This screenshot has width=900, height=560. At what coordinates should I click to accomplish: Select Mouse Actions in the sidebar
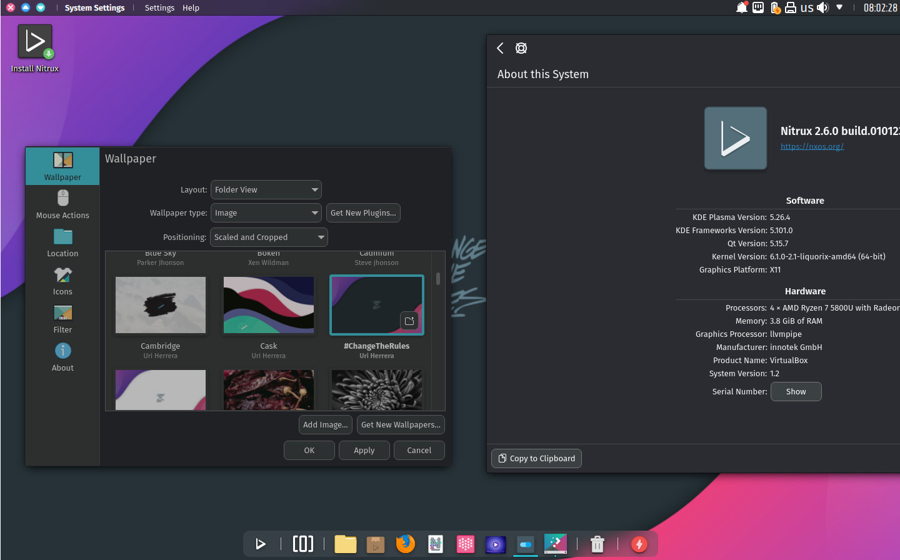(62, 204)
